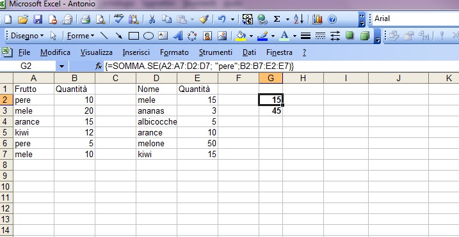Viewport: 459px width, 237px height.
Task: Select cell containing 'albicocche'
Action: (157, 121)
